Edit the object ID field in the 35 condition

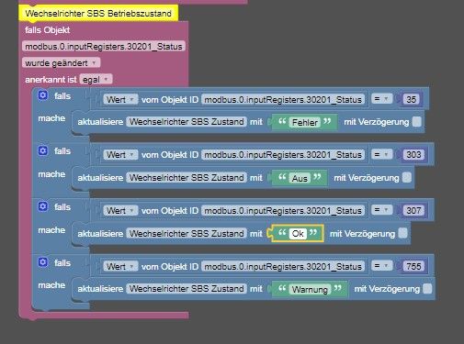pos(283,99)
